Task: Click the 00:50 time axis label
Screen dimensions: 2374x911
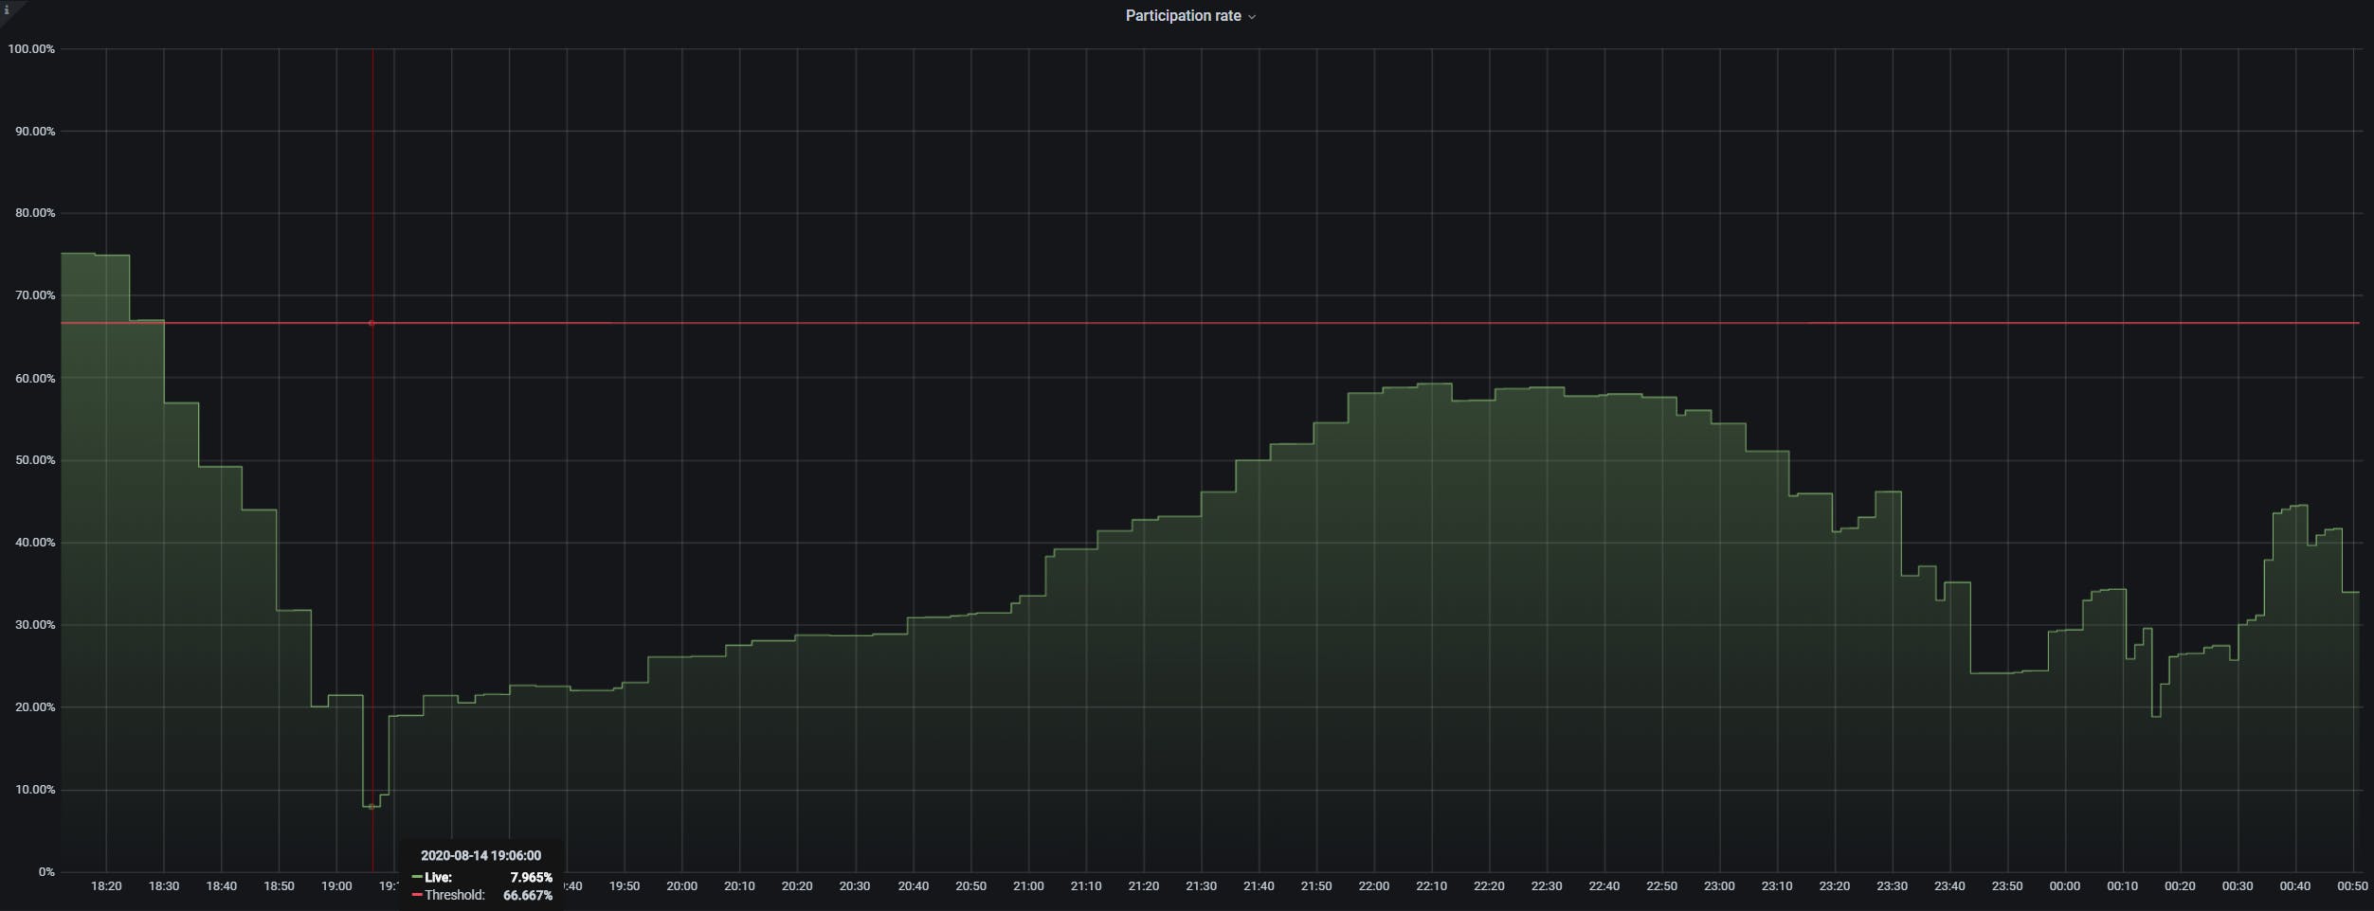Action: pyautogui.click(x=2353, y=886)
